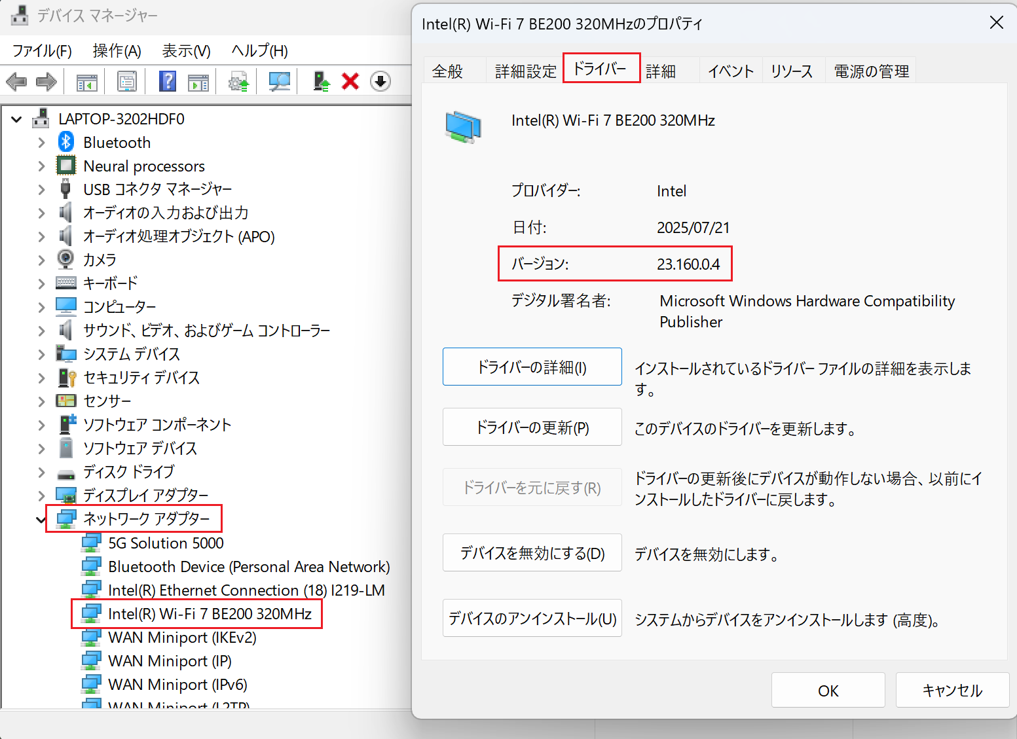Expand the Bluetooth category
Screen dimensions: 1017x739
pyautogui.click(x=41, y=143)
